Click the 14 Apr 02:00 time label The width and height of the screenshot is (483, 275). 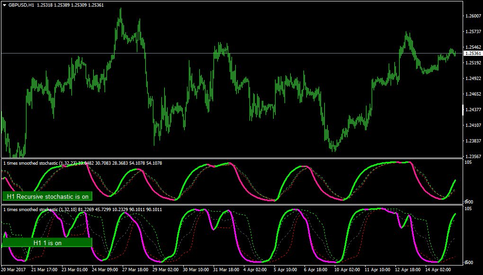438,269
